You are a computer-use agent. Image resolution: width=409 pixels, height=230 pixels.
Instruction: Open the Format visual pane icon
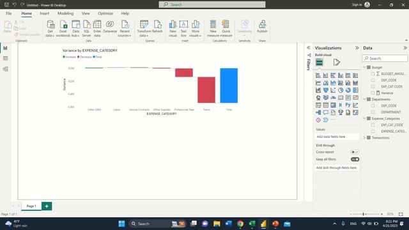337,63
